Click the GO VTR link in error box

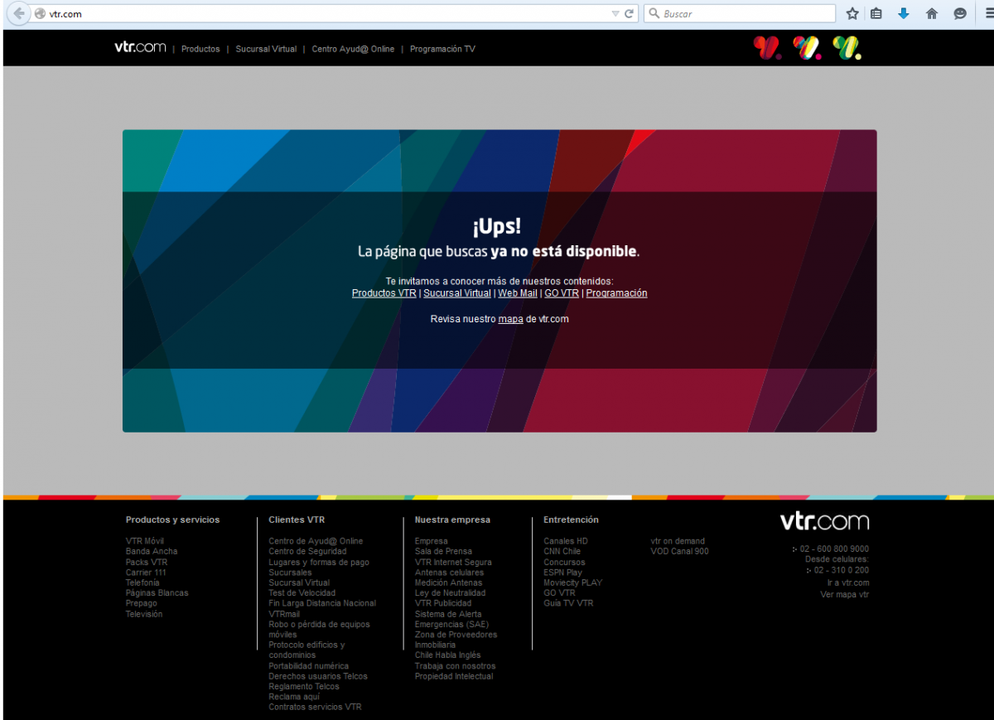point(562,293)
